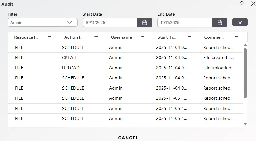Viewport: 256px width, 141px height.
Task: Open the Start Date calendar picker
Action: pyautogui.click(x=144, y=23)
